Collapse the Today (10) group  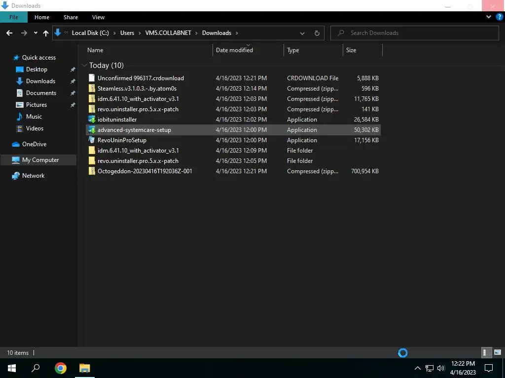84,65
